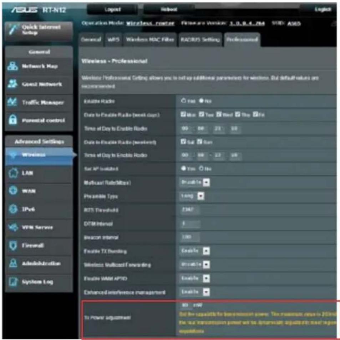Open Quick Internet Setup wizard icon
This screenshot has width=340, height=340.
(x=13, y=30)
